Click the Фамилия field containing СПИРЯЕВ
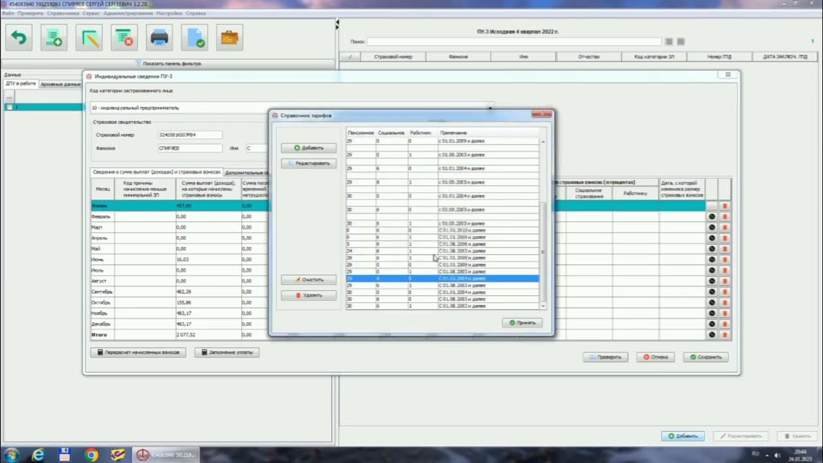 tap(190, 148)
